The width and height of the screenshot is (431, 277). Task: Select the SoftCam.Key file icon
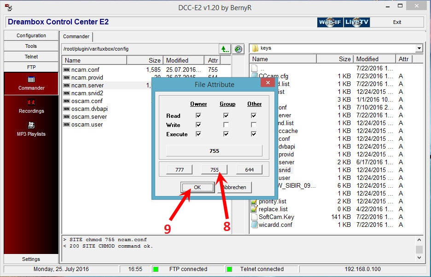coord(254,217)
